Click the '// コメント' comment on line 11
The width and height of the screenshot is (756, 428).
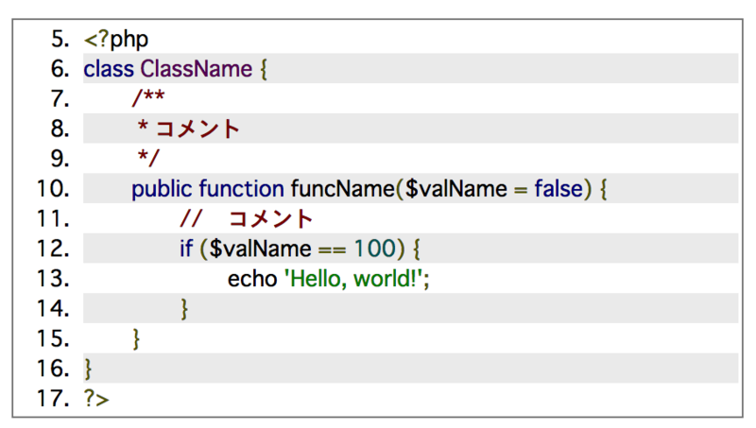(247, 219)
